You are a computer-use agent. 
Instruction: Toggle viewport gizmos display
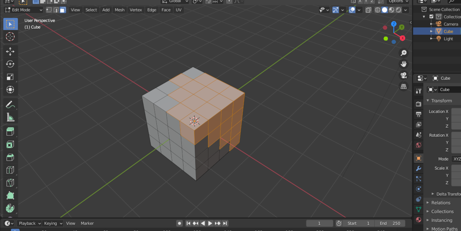(335, 10)
